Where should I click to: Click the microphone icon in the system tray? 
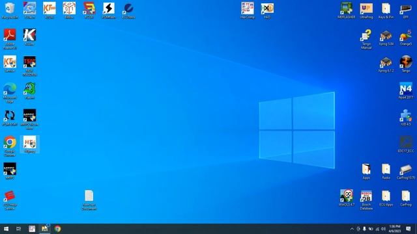pos(364,229)
